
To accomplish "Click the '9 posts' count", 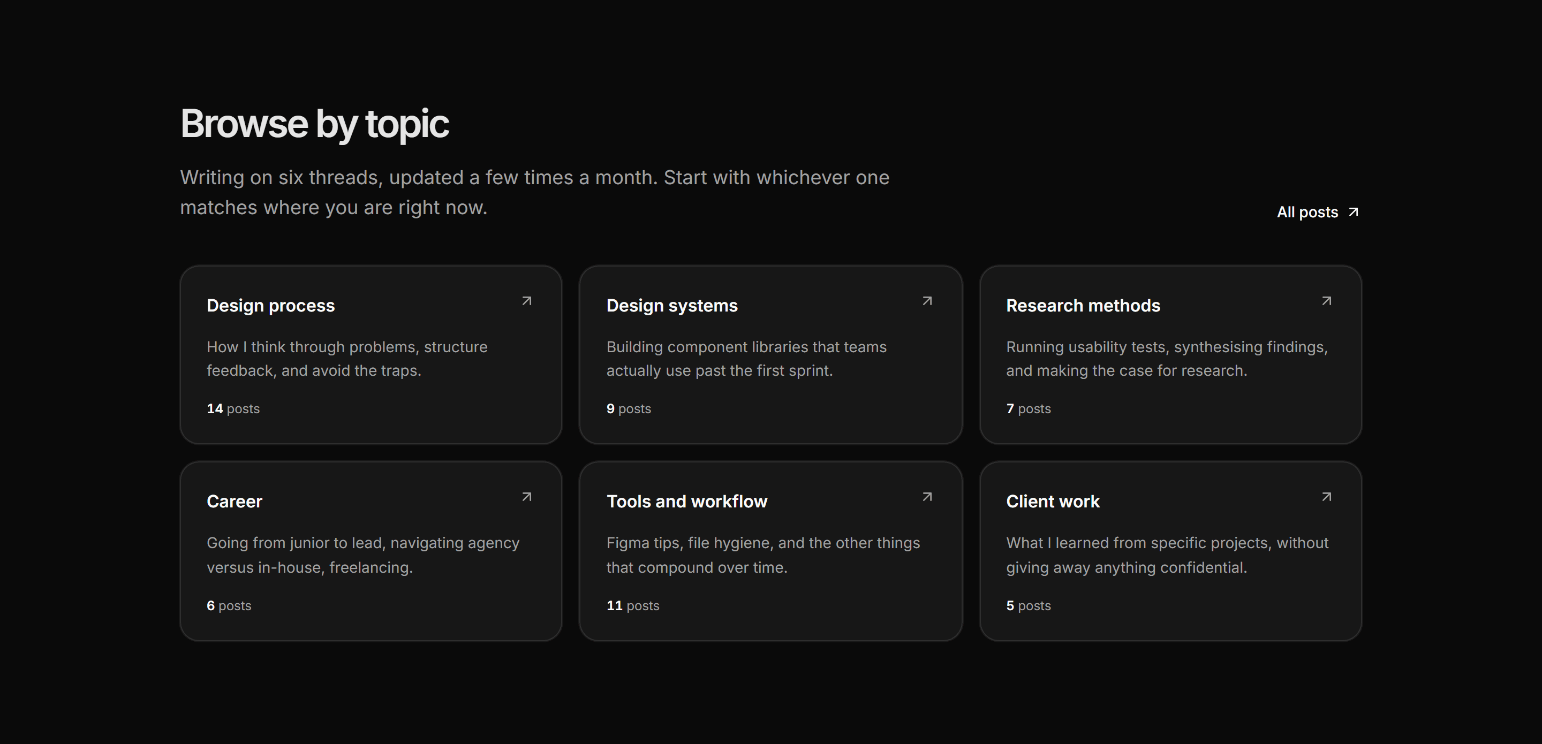I will coord(629,409).
